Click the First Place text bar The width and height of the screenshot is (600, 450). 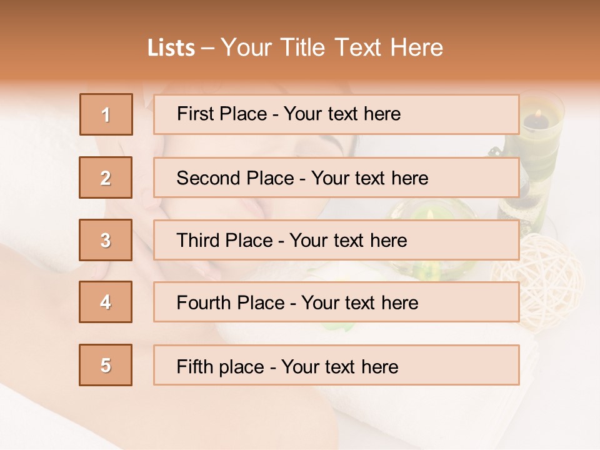[336, 114]
